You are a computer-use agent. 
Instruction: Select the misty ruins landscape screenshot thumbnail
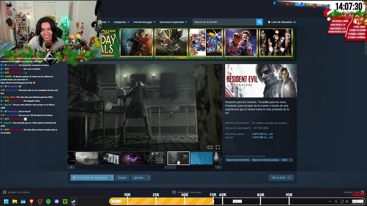click(x=87, y=158)
